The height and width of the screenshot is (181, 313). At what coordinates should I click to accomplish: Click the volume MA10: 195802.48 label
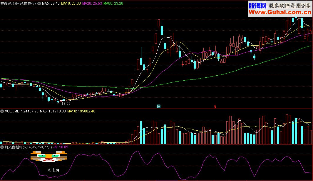point(81,111)
